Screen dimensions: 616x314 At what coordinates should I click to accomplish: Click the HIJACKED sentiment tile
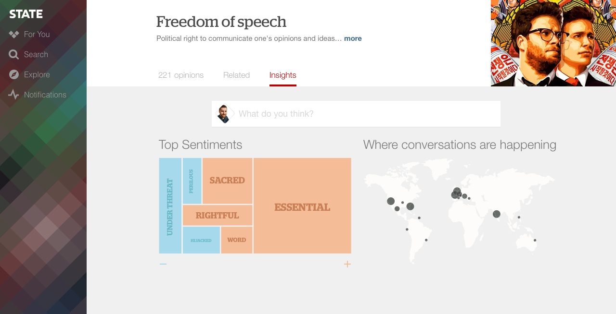201,240
